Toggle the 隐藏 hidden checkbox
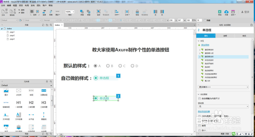Viewport: 255px width, 137px height. [205, 20]
